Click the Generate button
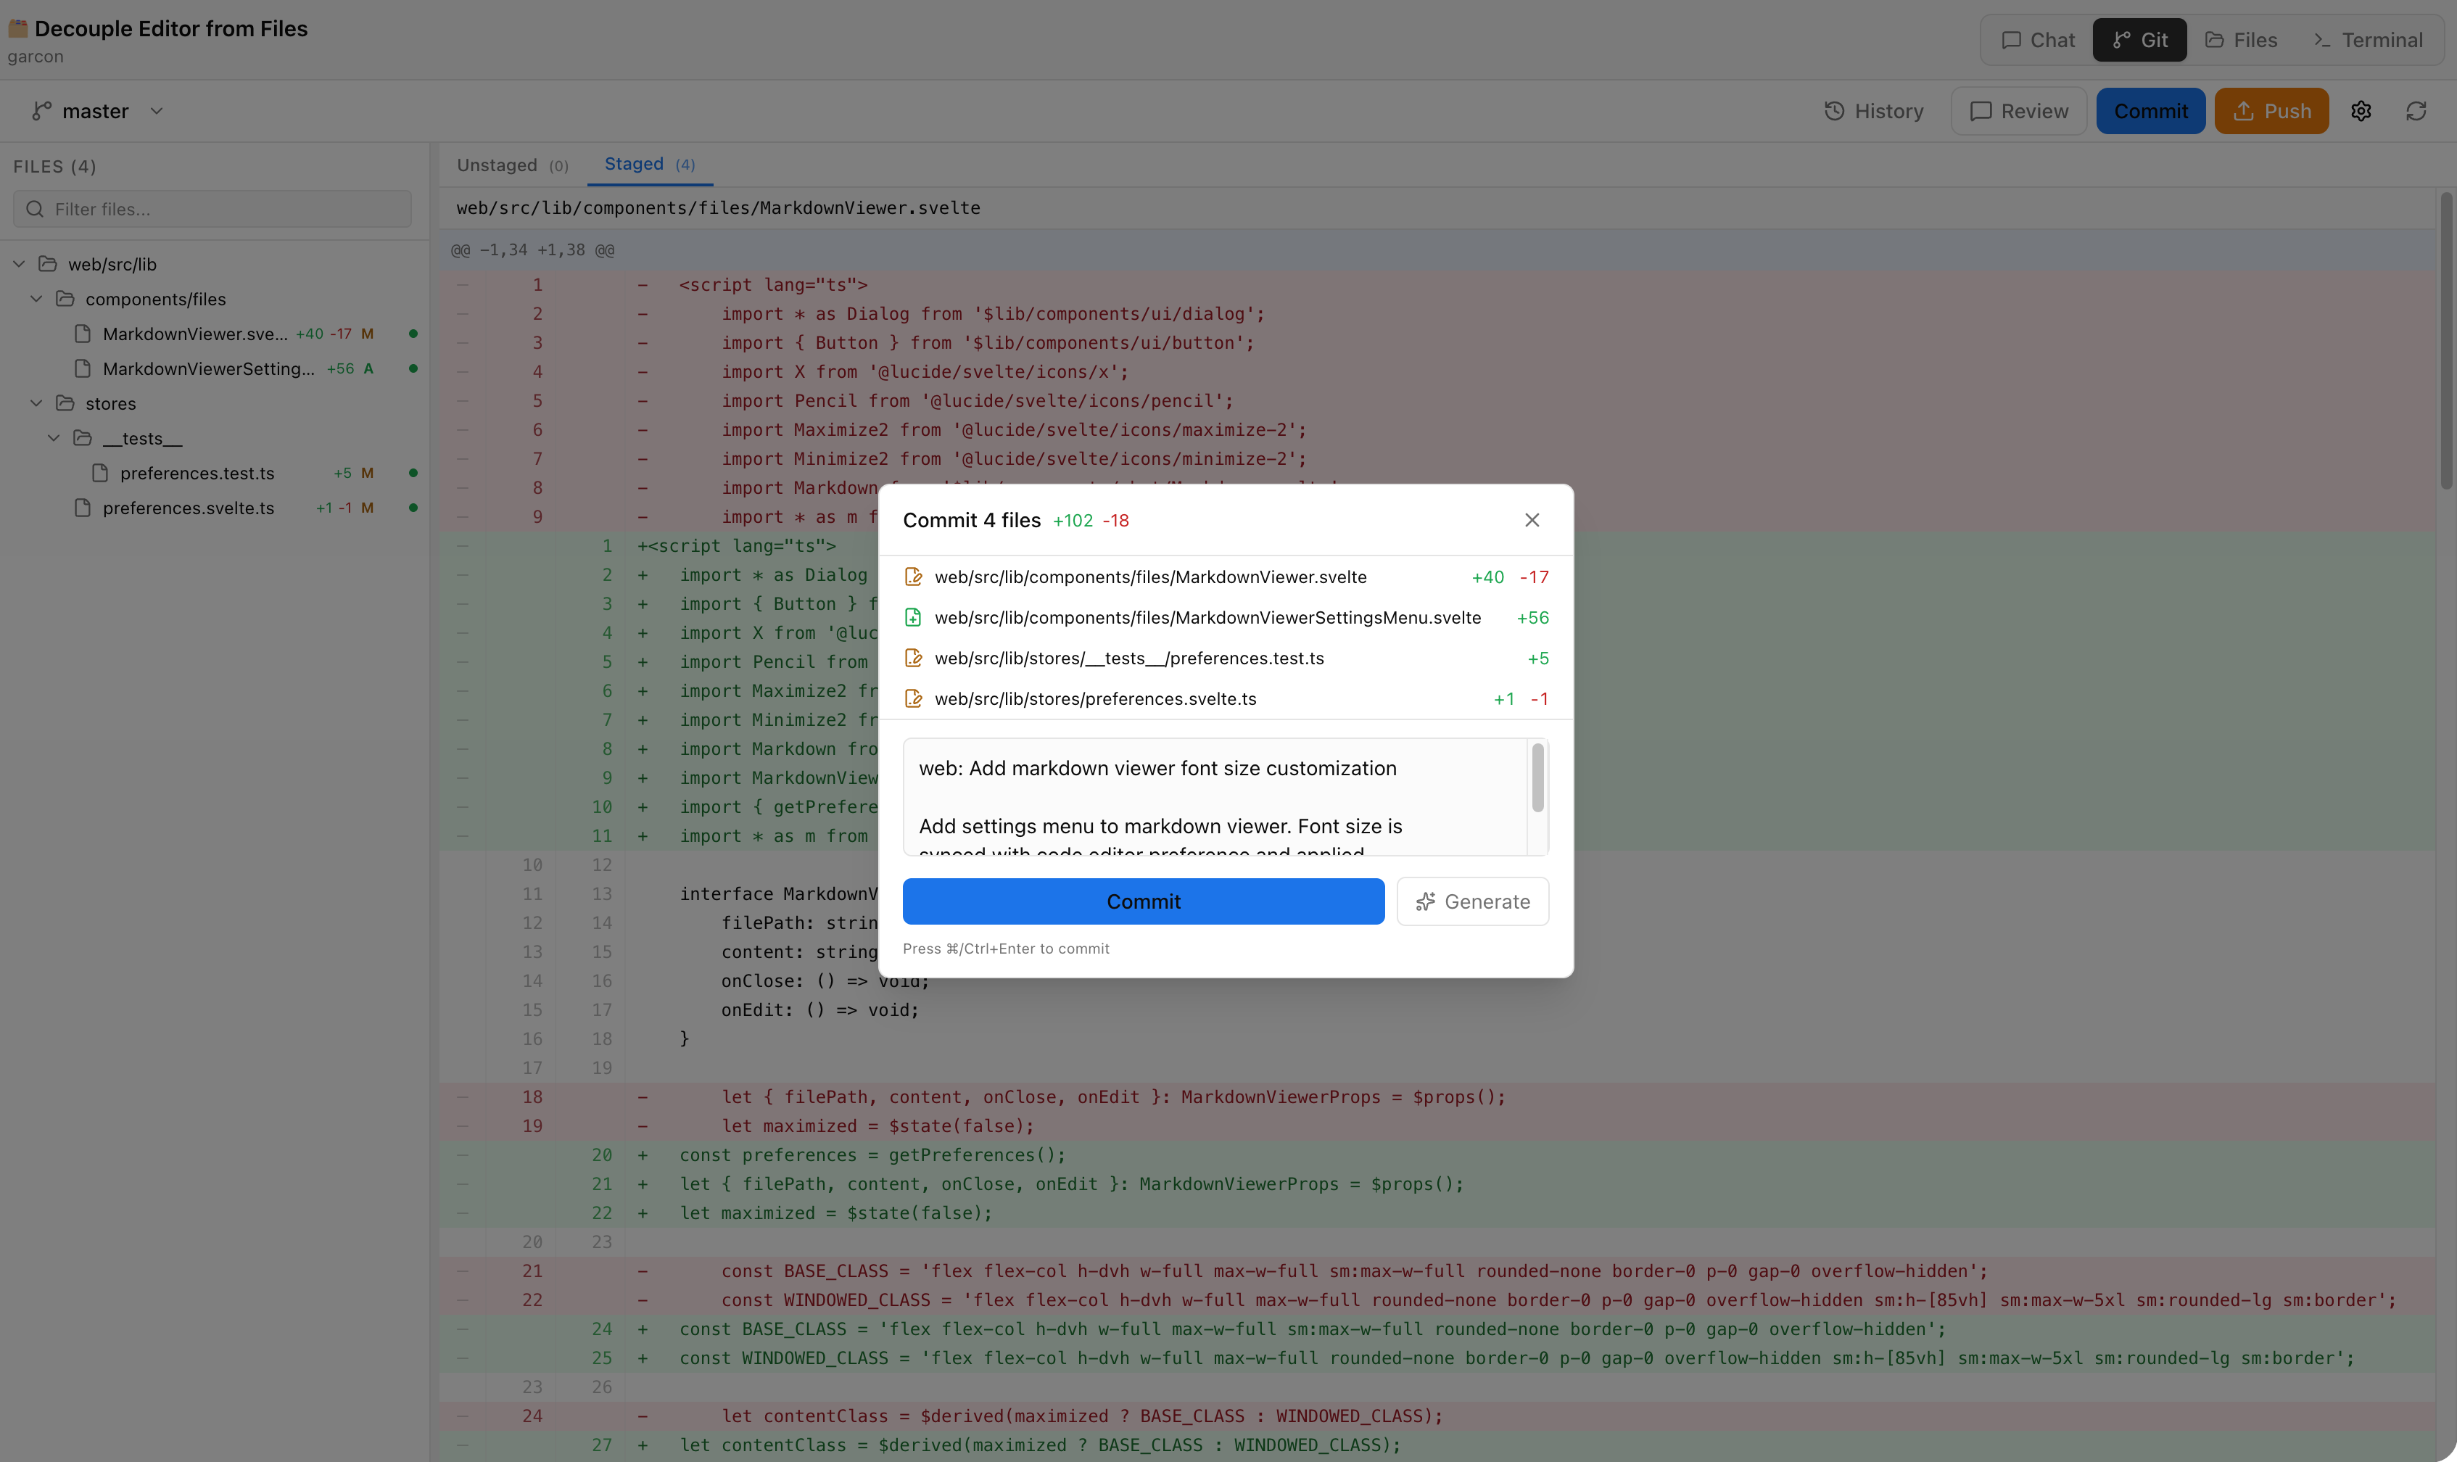 [x=1472, y=901]
